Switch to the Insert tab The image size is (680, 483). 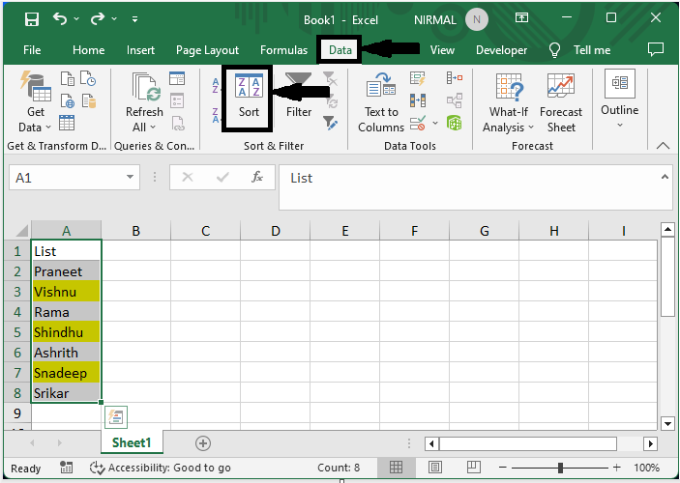(x=140, y=50)
